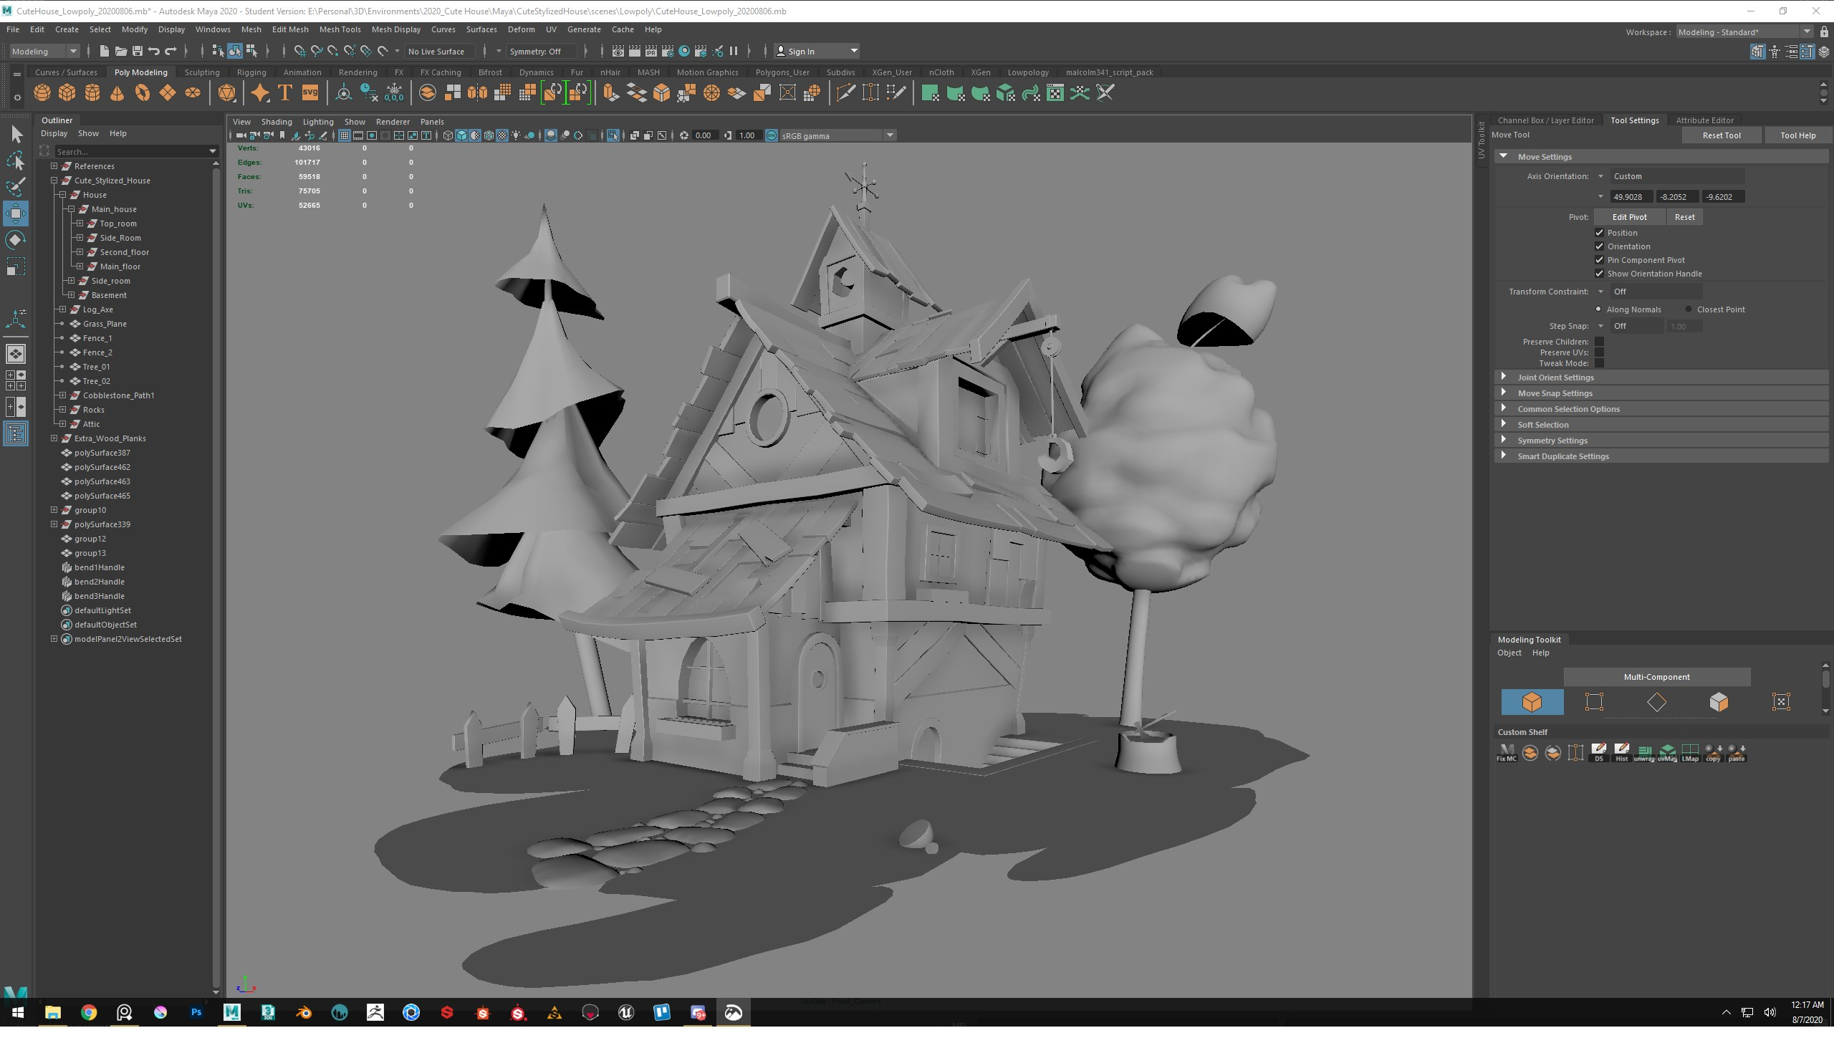Click the SVG import shelf icon
This screenshot has width=1834, height=1038.
(x=310, y=93)
